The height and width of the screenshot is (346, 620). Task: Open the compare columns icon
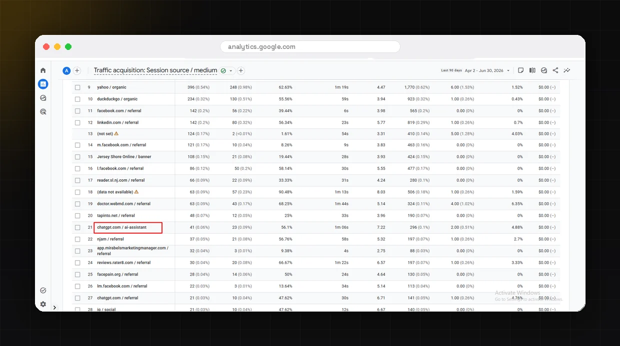click(532, 70)
